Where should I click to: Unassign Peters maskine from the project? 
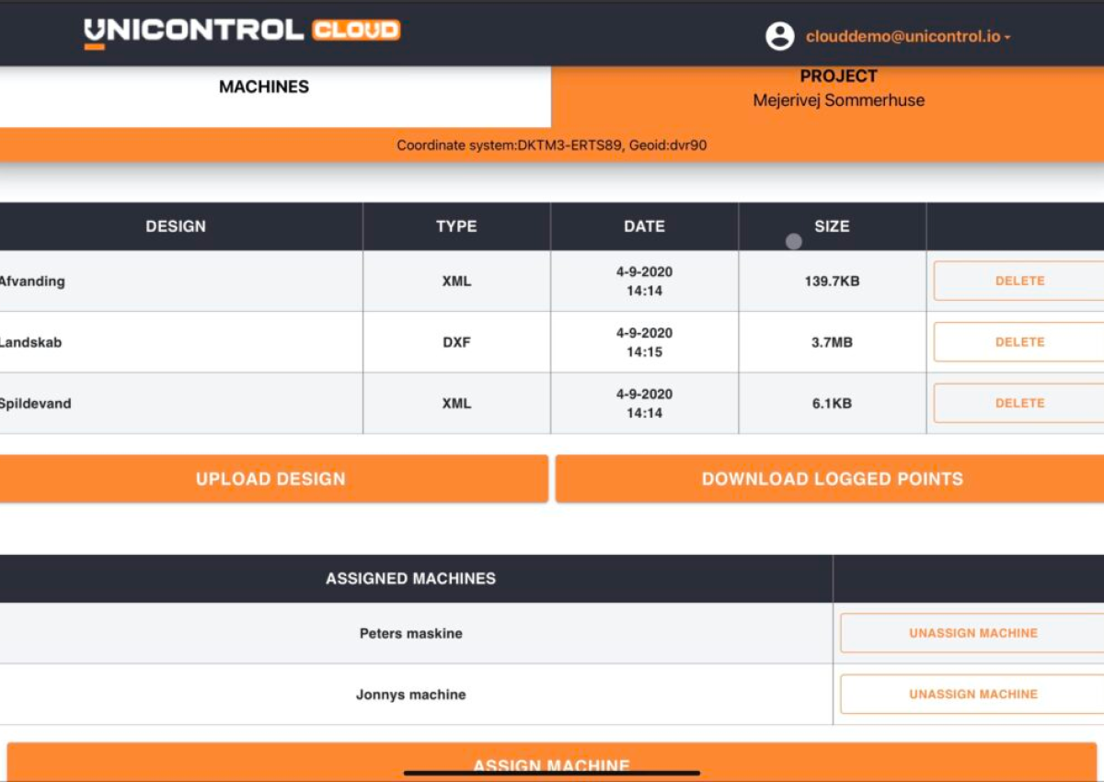[972, 633]
